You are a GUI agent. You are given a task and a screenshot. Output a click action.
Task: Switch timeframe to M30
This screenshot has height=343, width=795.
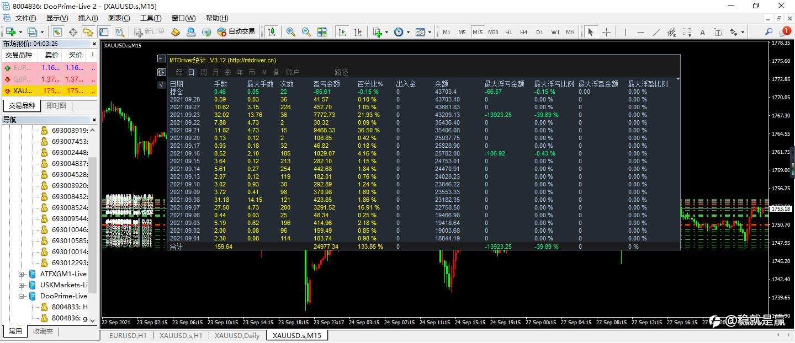point(493,32)
